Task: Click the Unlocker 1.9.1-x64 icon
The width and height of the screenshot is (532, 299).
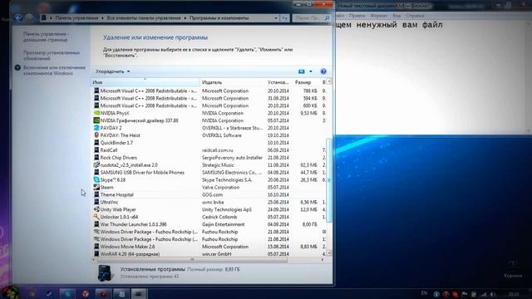Action: [x=96, y=217]
